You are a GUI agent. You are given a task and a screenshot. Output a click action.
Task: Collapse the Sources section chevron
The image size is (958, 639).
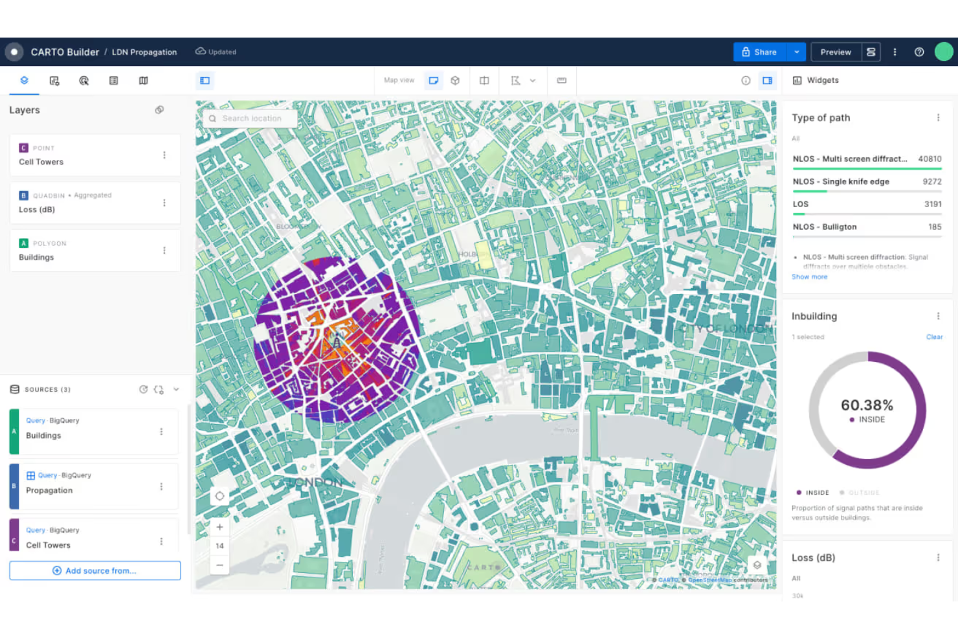point(176,389)
